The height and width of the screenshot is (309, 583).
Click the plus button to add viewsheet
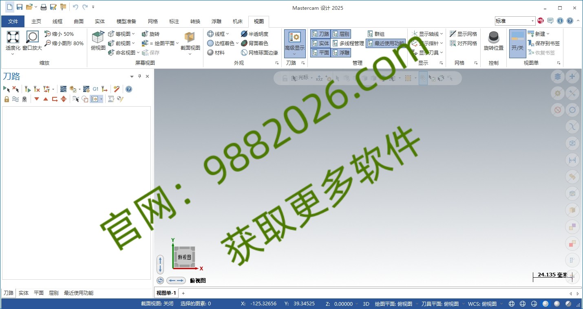click(x=183, y=293)
